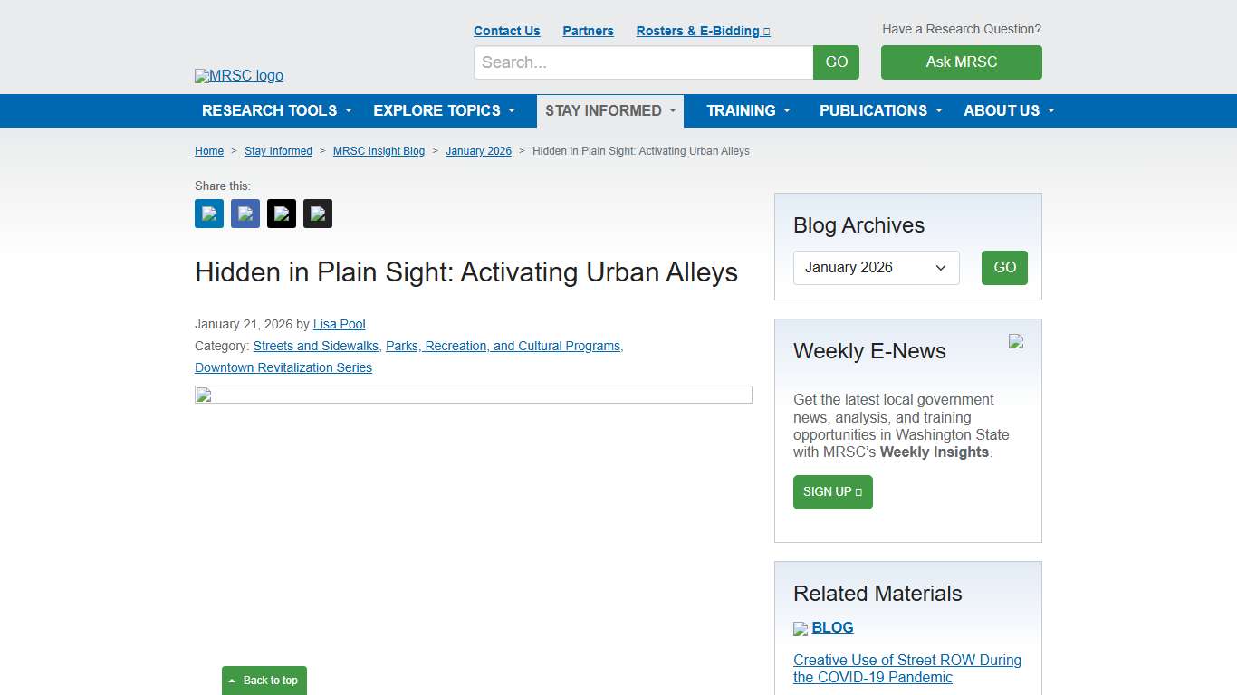
Task: Click the SIGN UP button for Weekly Insights
Action: click(x=832, y=492)
